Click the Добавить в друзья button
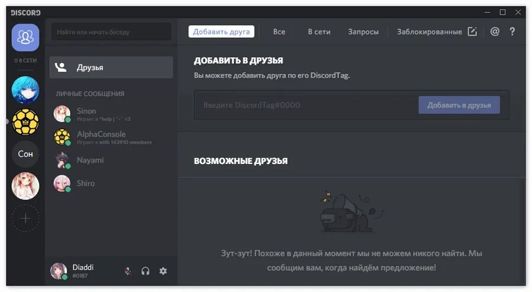This screenshot has width=532, height=292. pos(459,105)
